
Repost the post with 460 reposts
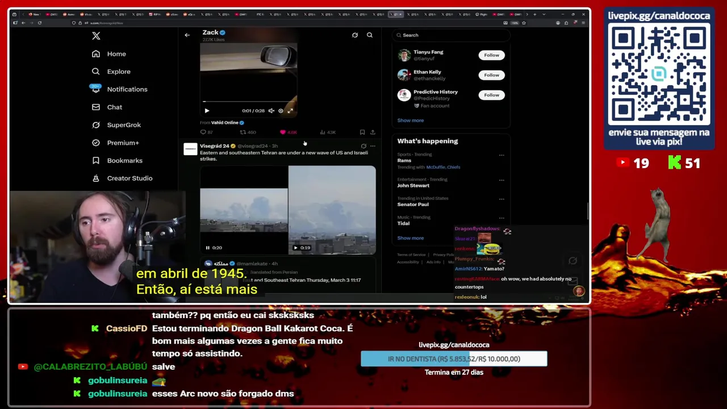tap(248, 132)
